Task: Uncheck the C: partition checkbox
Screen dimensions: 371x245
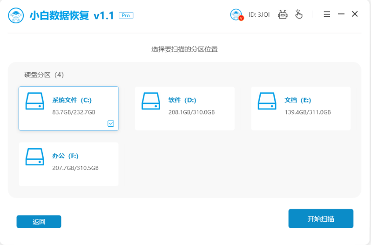Action: [x=111, y=123]
